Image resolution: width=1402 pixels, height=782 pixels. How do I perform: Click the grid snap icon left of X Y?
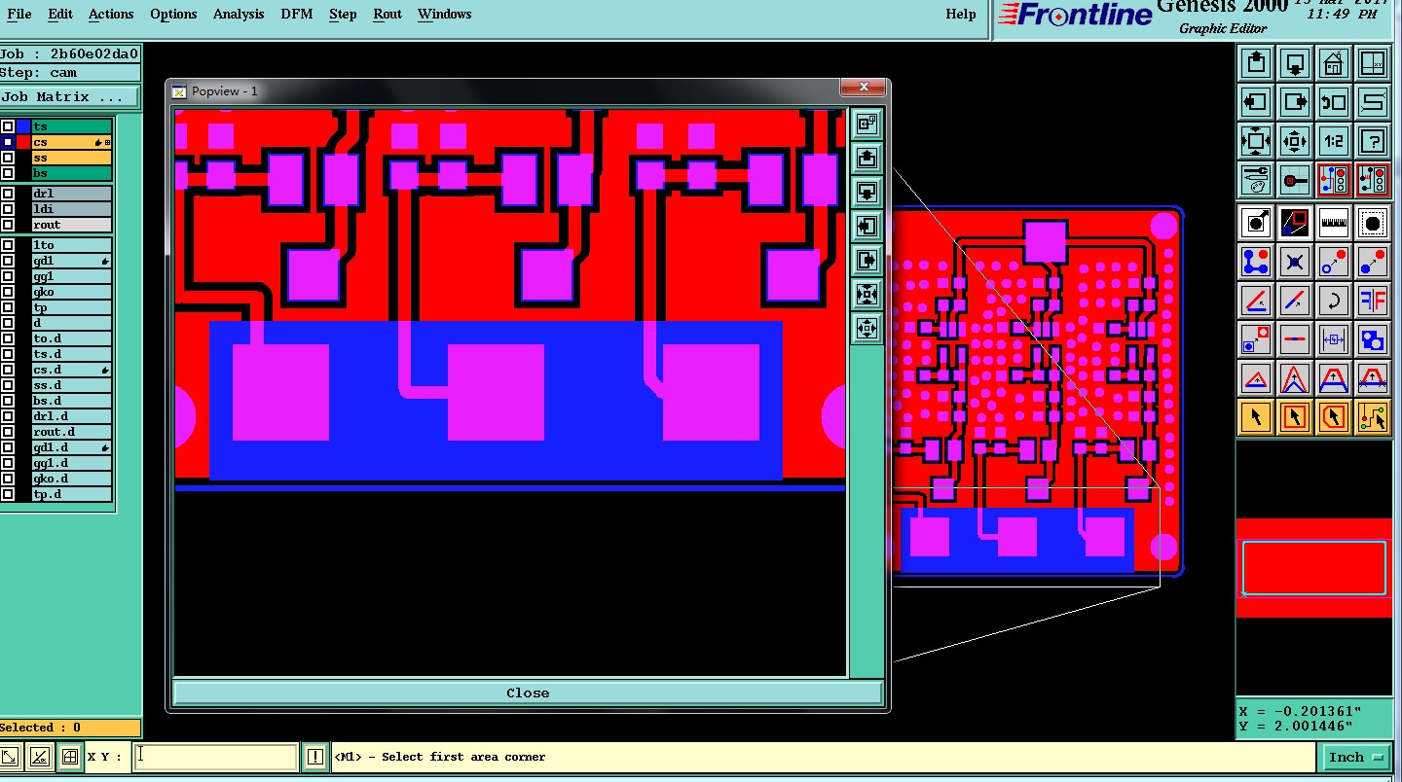[69, 757]
